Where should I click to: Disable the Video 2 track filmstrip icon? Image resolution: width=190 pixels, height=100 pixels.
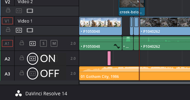[x=30, y=11]
